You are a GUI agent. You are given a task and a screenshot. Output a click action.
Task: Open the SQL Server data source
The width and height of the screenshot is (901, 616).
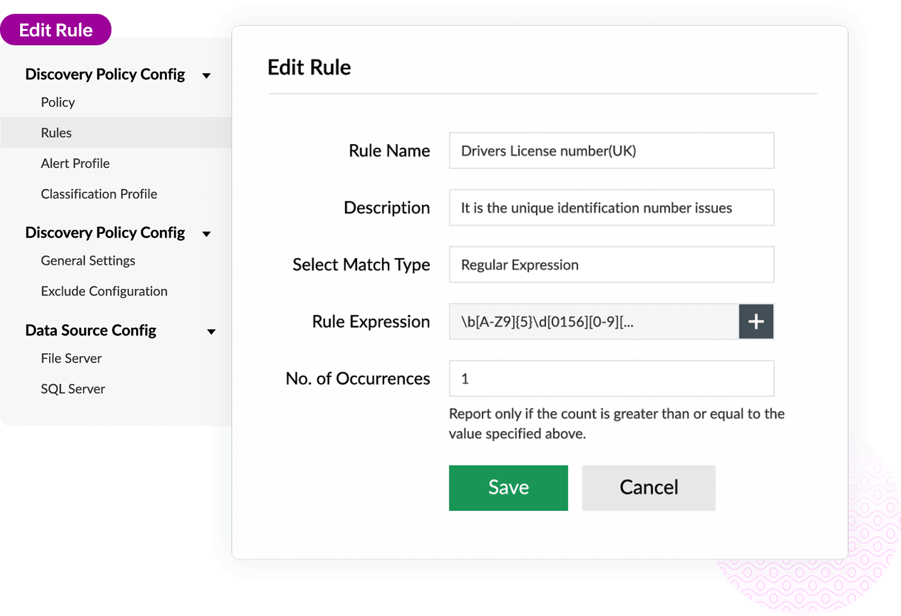[73, 389]
